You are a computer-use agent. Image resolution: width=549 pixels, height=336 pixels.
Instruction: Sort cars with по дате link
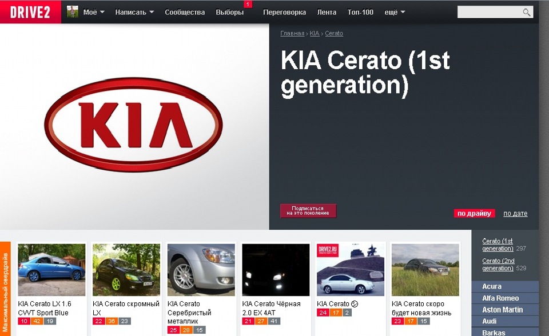tap(515, 214)
